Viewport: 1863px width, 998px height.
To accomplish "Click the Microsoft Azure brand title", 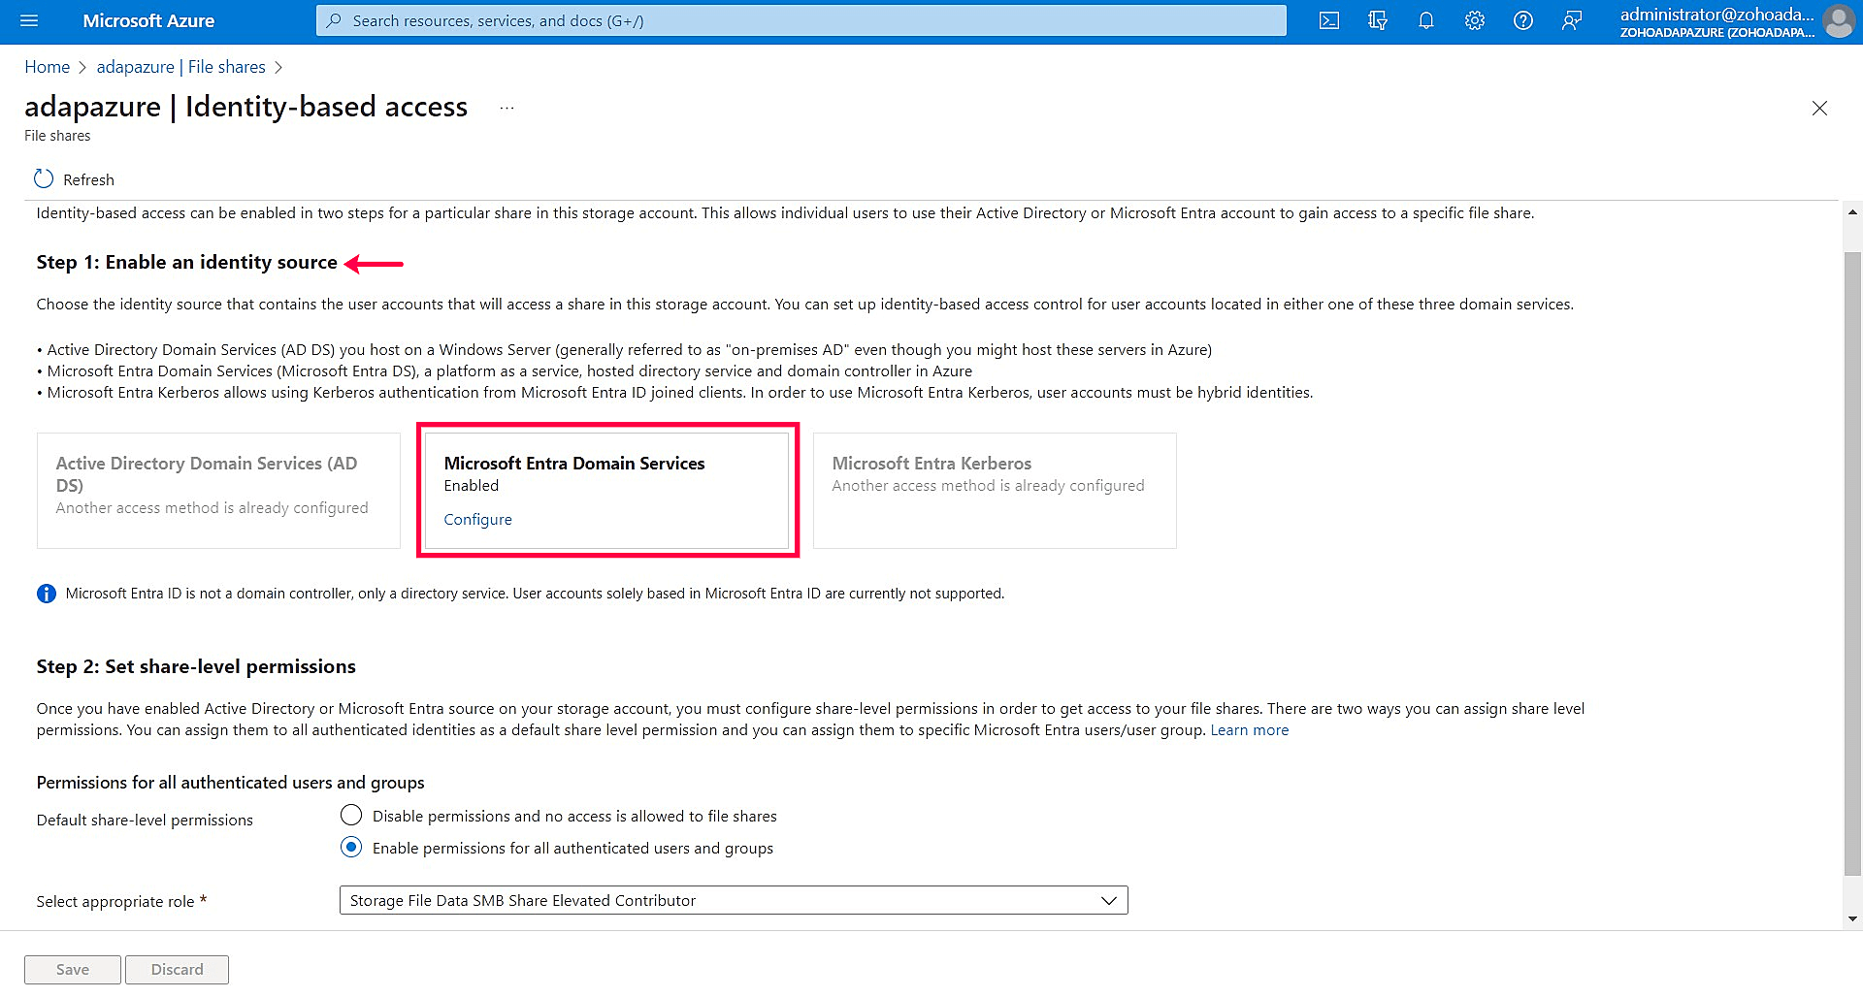I will (x=148, y=20).
